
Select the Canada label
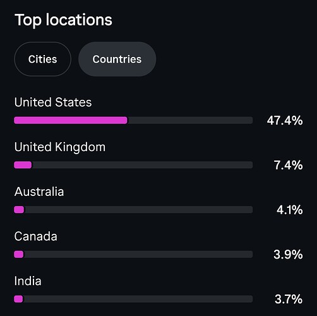point(35,236)
